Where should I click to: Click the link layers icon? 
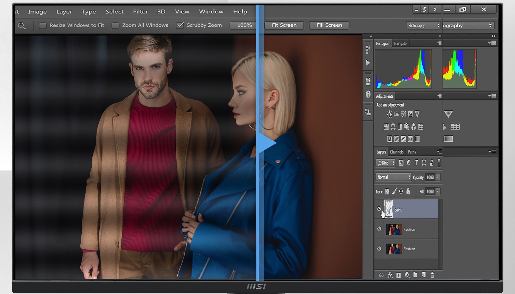(x=381, y=275)
